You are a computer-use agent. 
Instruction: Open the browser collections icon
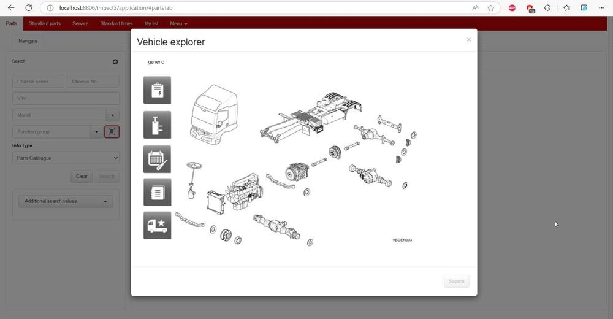(584, 8)
